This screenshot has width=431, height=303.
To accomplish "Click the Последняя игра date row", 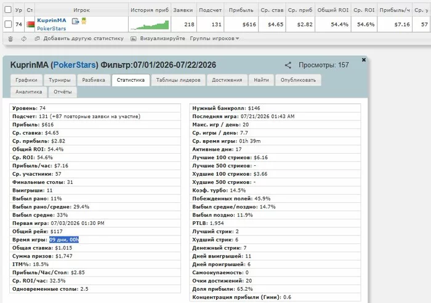I will point(275,116).
